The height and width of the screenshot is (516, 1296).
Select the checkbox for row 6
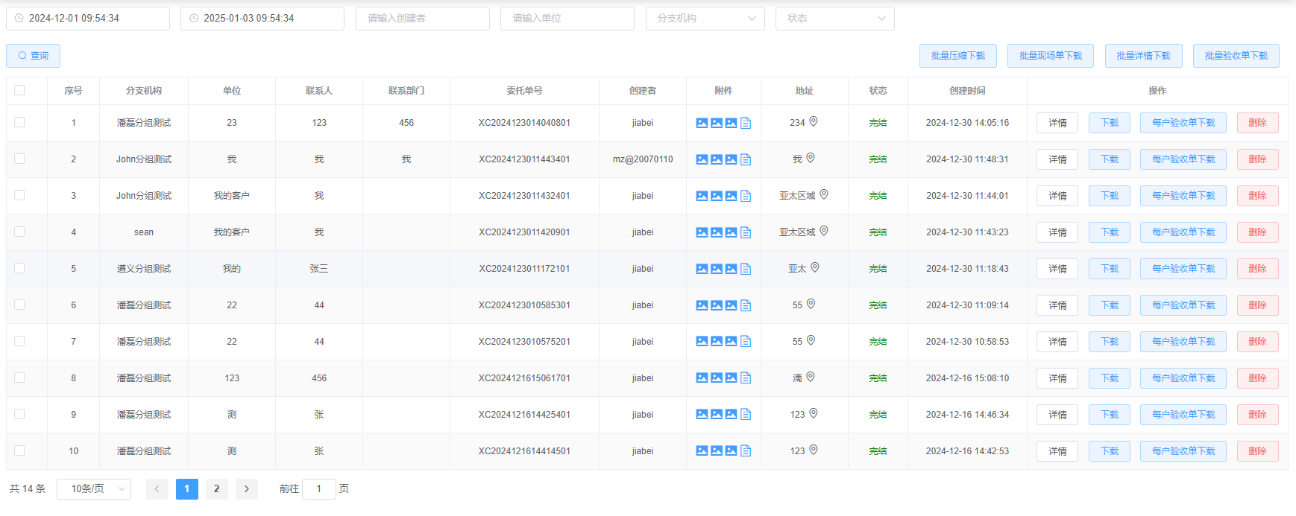(19, 305)
